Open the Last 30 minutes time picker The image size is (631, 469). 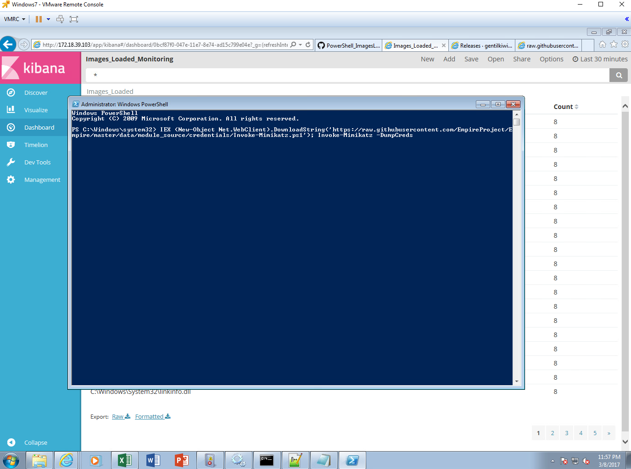click(600, 59)
